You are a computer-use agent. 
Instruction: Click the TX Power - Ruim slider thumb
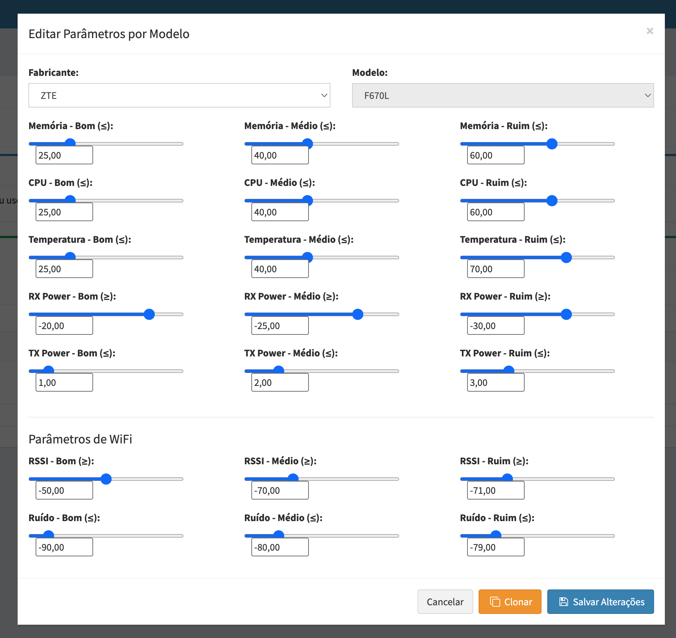click(509, 370)
